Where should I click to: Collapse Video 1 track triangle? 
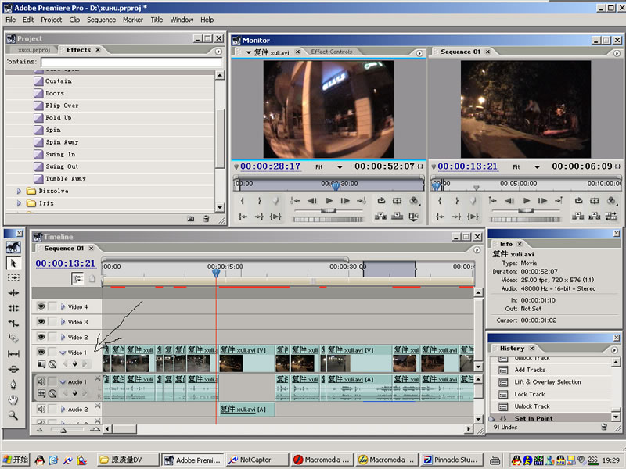tap(63, 353)
